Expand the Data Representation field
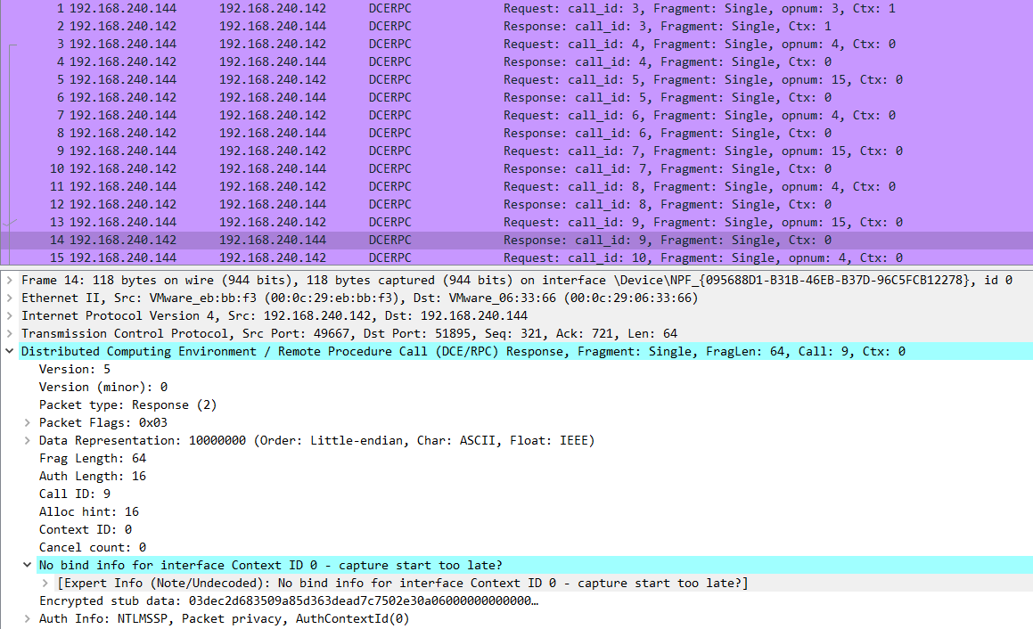 click(28, 440)
